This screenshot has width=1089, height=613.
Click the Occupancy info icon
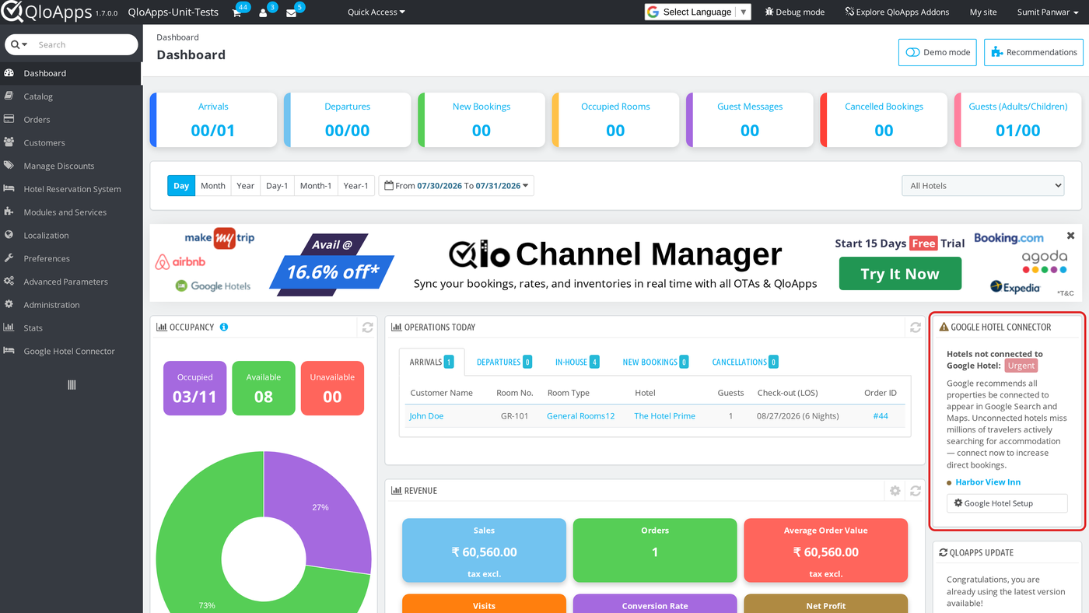224,328
